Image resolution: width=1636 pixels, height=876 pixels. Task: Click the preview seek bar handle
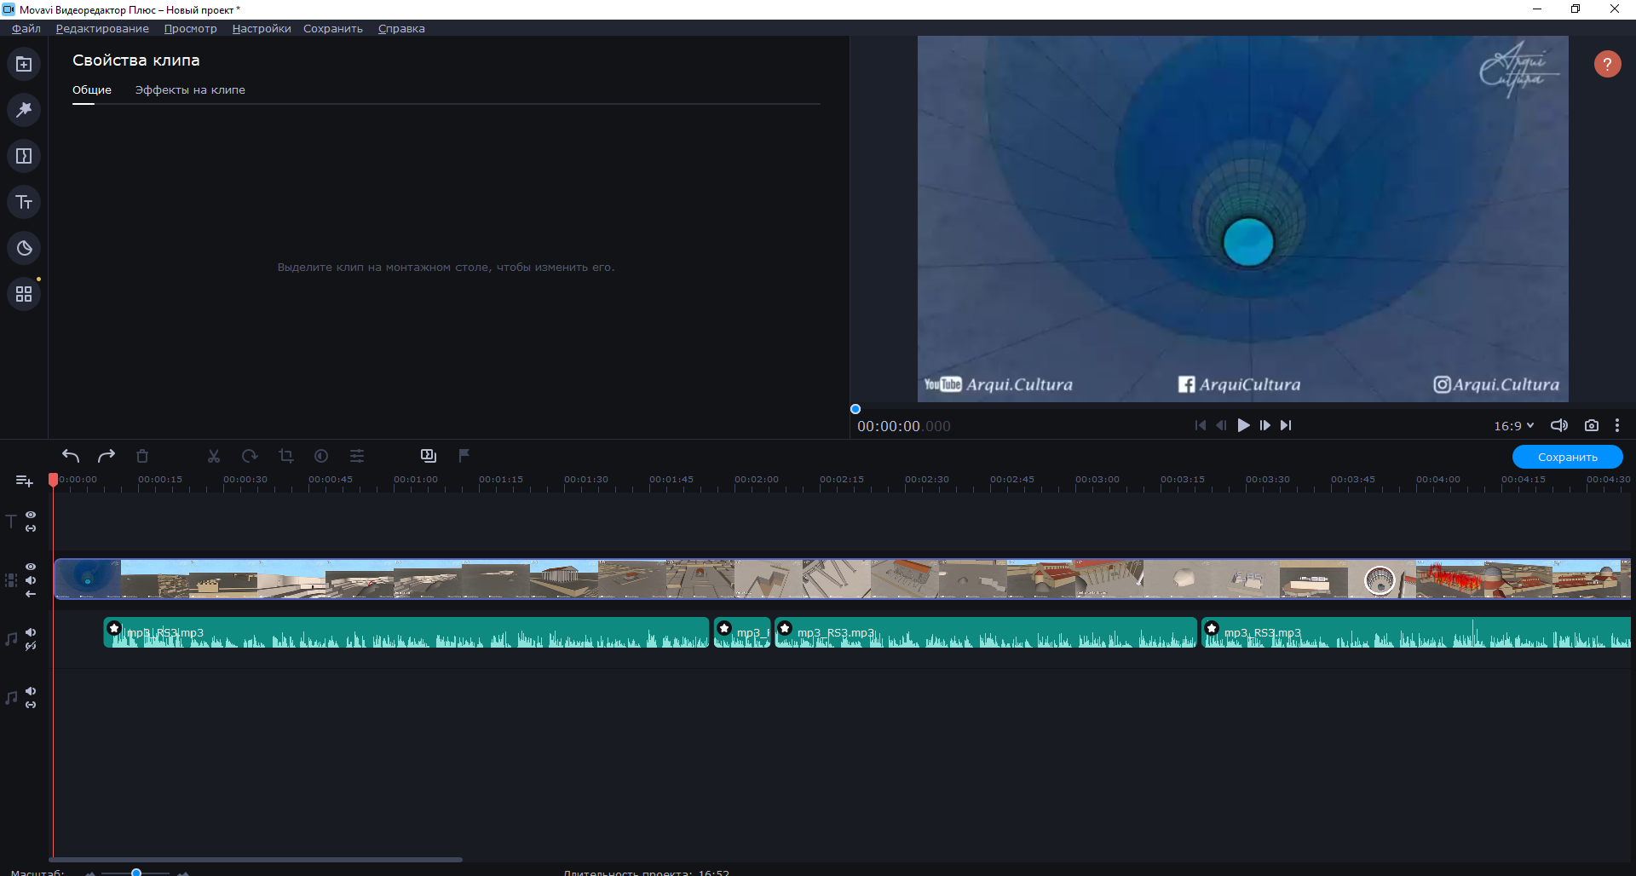pyautogui.click(x=855, y=409)
